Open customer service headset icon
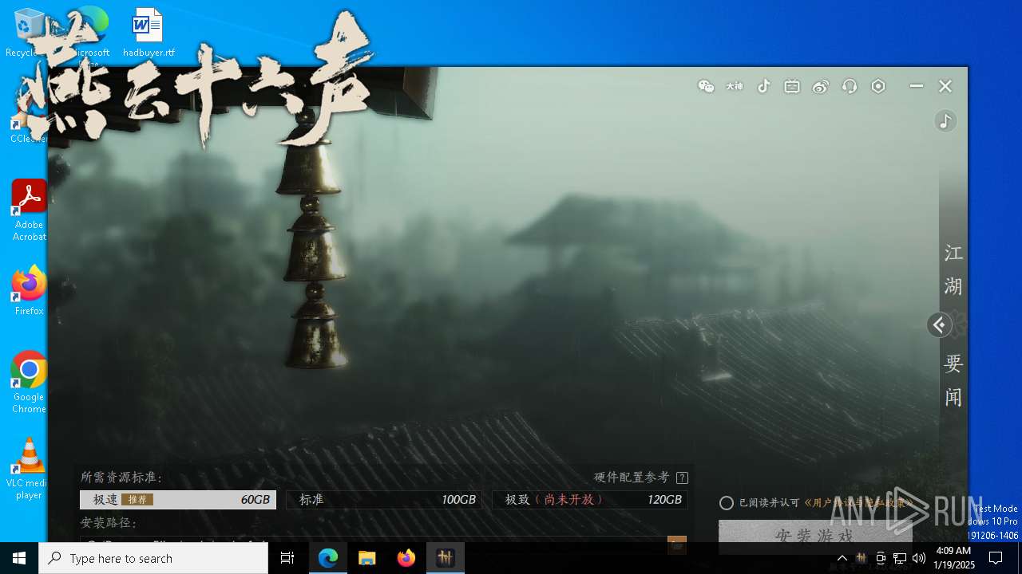The width and height of the screenshot is (1022, 574). (850, 86)
